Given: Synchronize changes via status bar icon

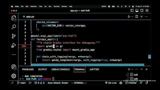Looking at the screenshot, I should [x=30, y=83].
